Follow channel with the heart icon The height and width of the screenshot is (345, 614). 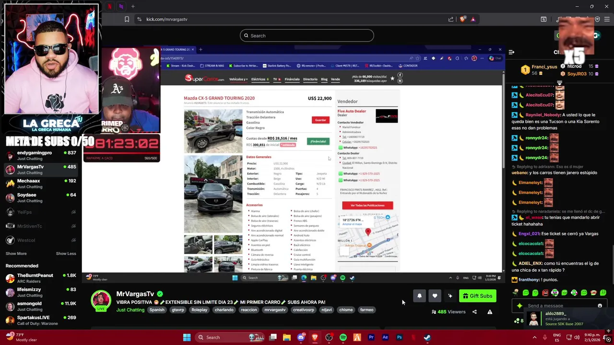[x=435, y=296]
